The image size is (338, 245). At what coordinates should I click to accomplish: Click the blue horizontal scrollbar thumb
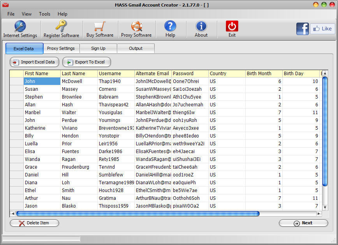click(x=138, y=214)
